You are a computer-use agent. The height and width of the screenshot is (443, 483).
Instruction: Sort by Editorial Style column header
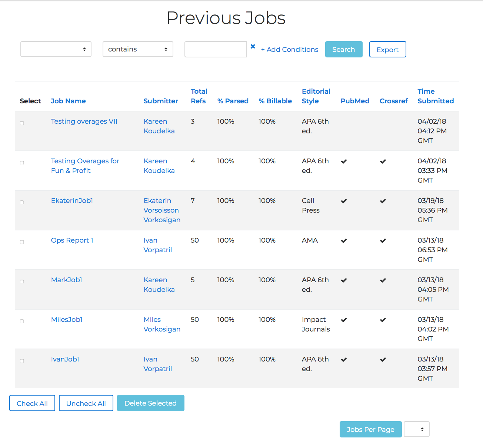point(316,96)
